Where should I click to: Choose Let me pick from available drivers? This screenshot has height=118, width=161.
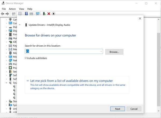coord(71,81)
